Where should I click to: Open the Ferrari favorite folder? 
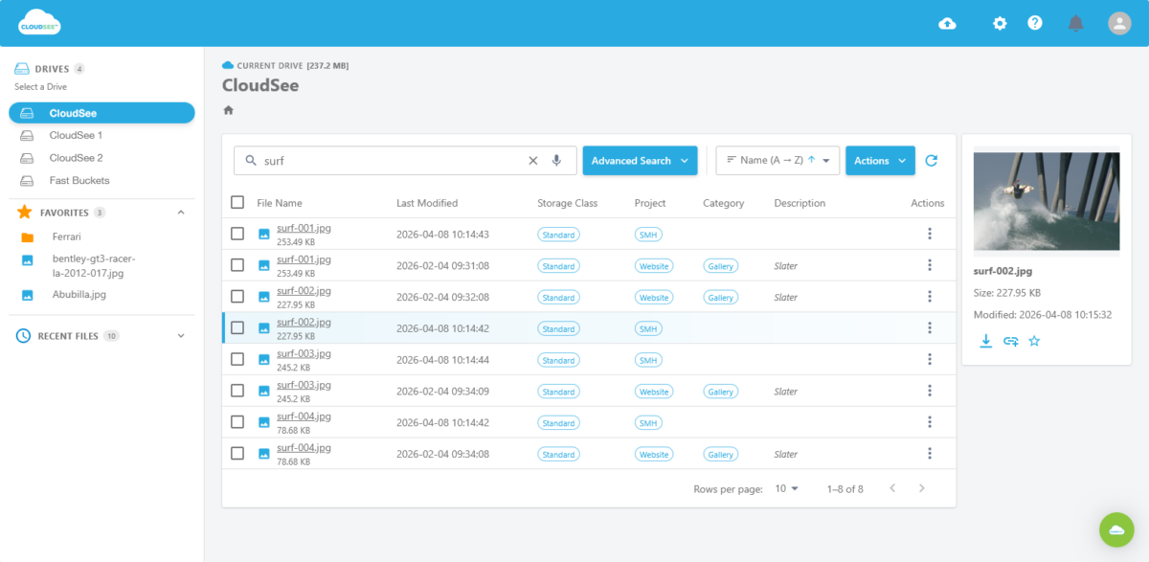tap(65, 236)
